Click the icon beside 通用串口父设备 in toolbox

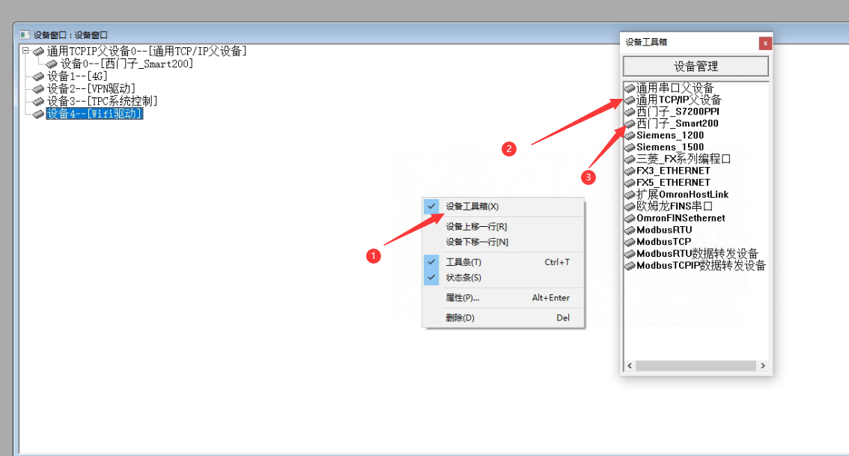pyautogui.click(x=630, y=88)
